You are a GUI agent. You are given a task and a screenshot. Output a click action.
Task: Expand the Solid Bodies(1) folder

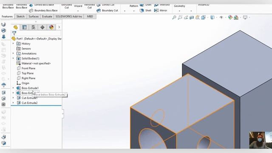coord(13,58)
